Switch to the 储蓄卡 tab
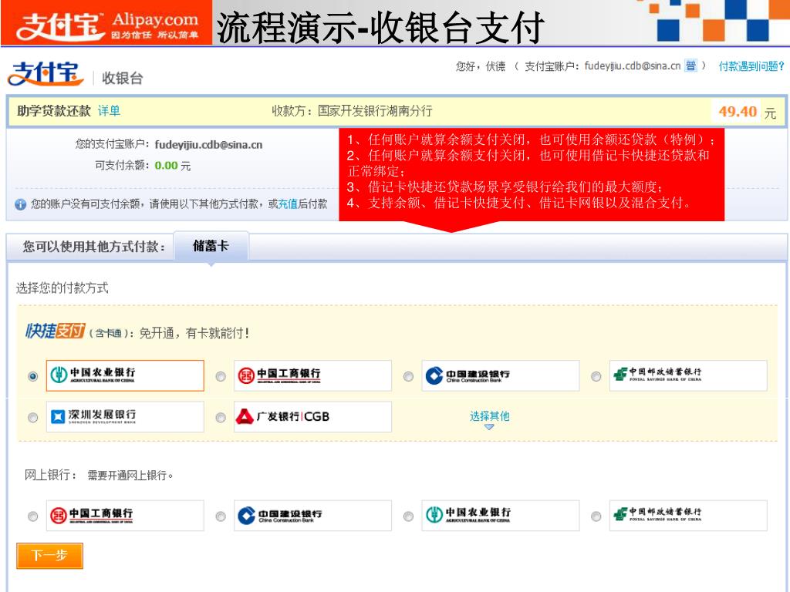The image size is (790, 592). (211, 246)
